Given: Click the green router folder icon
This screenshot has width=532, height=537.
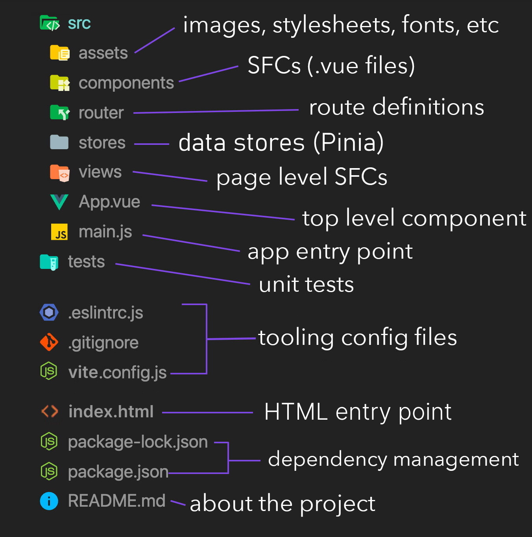Looking at the screenshot, I should pos(59,113).
